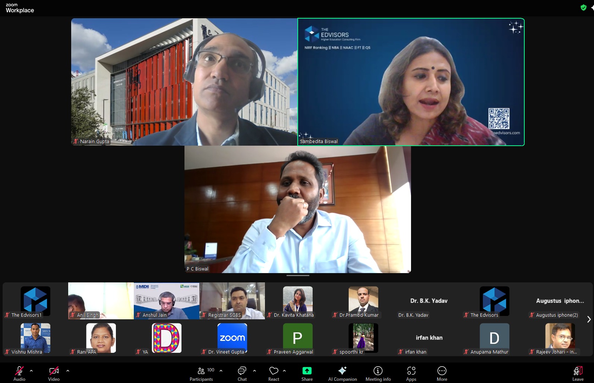Click muted mic icon beside Dr. Vineet Gupta
The height and width of the screenshot is (383, 594).
click(204, 352)
